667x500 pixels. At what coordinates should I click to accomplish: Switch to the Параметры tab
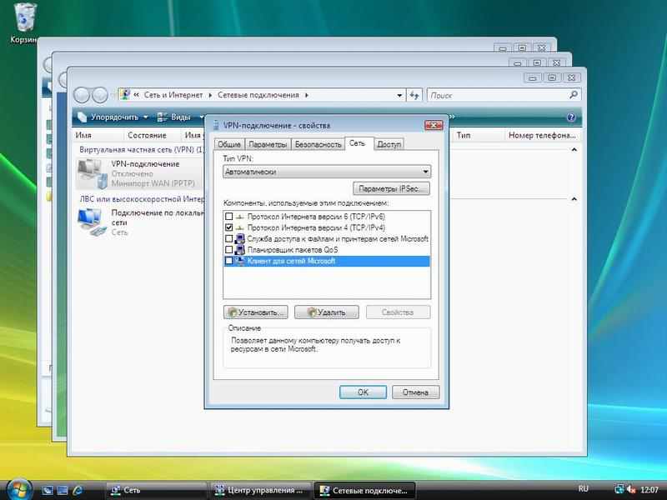[268, 144]
